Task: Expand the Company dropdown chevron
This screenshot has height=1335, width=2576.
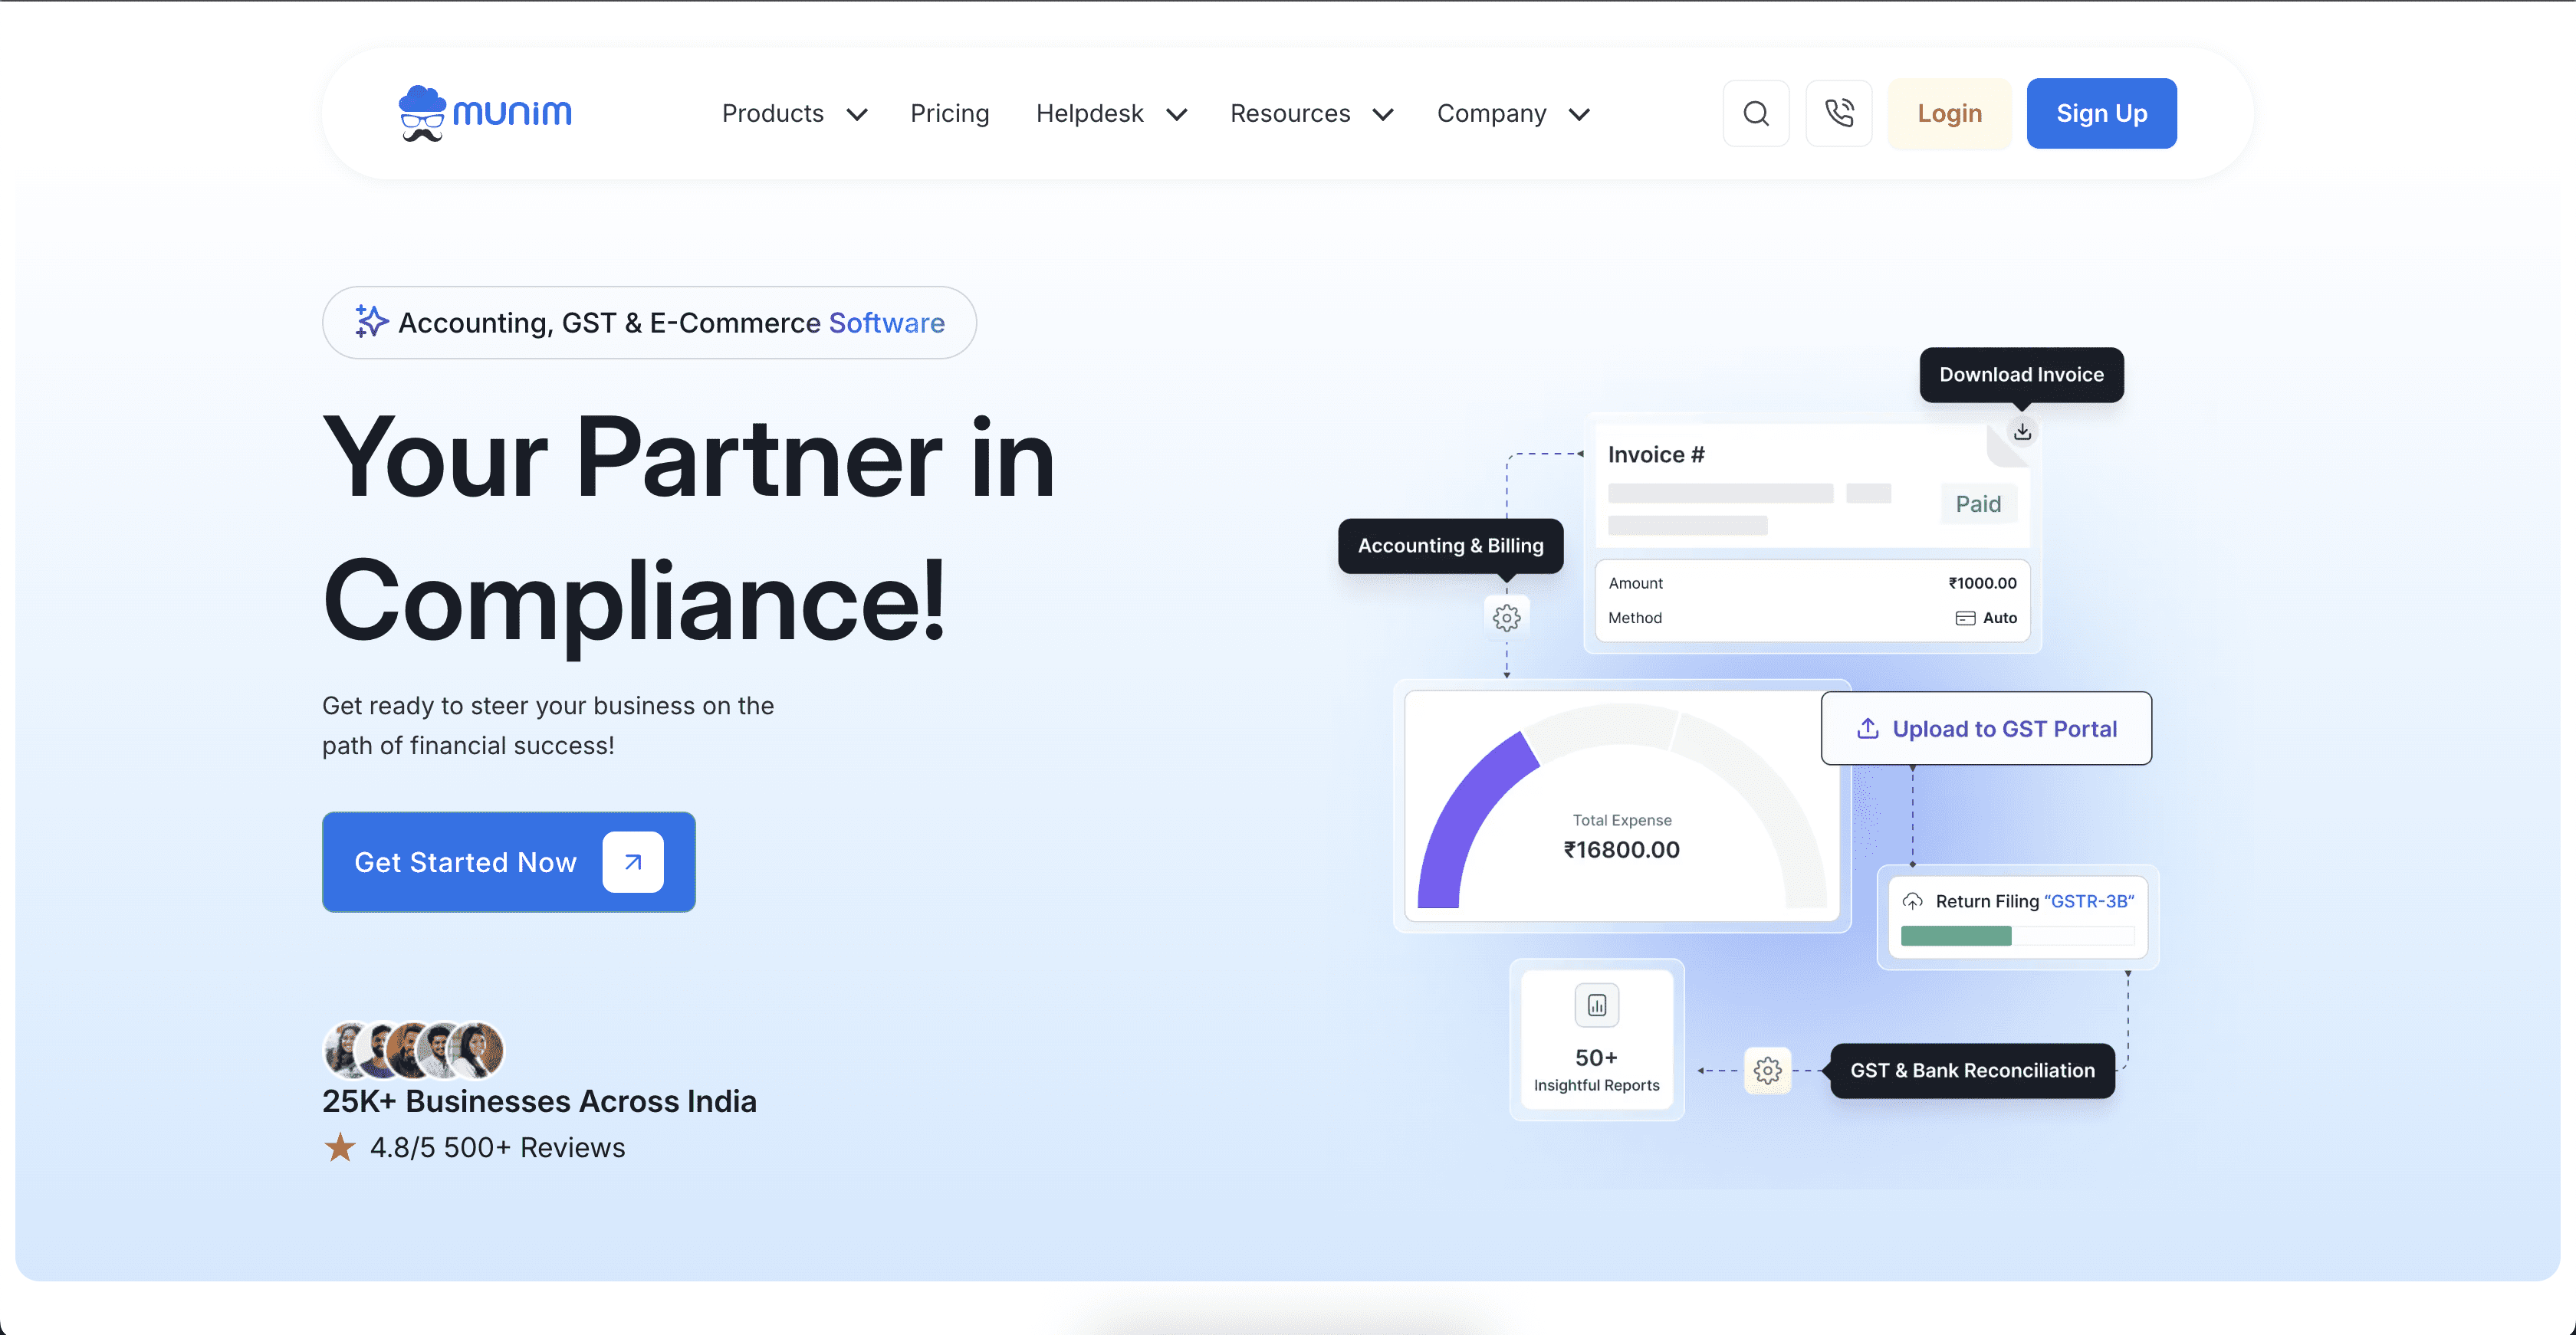Action: point(1579,115)
